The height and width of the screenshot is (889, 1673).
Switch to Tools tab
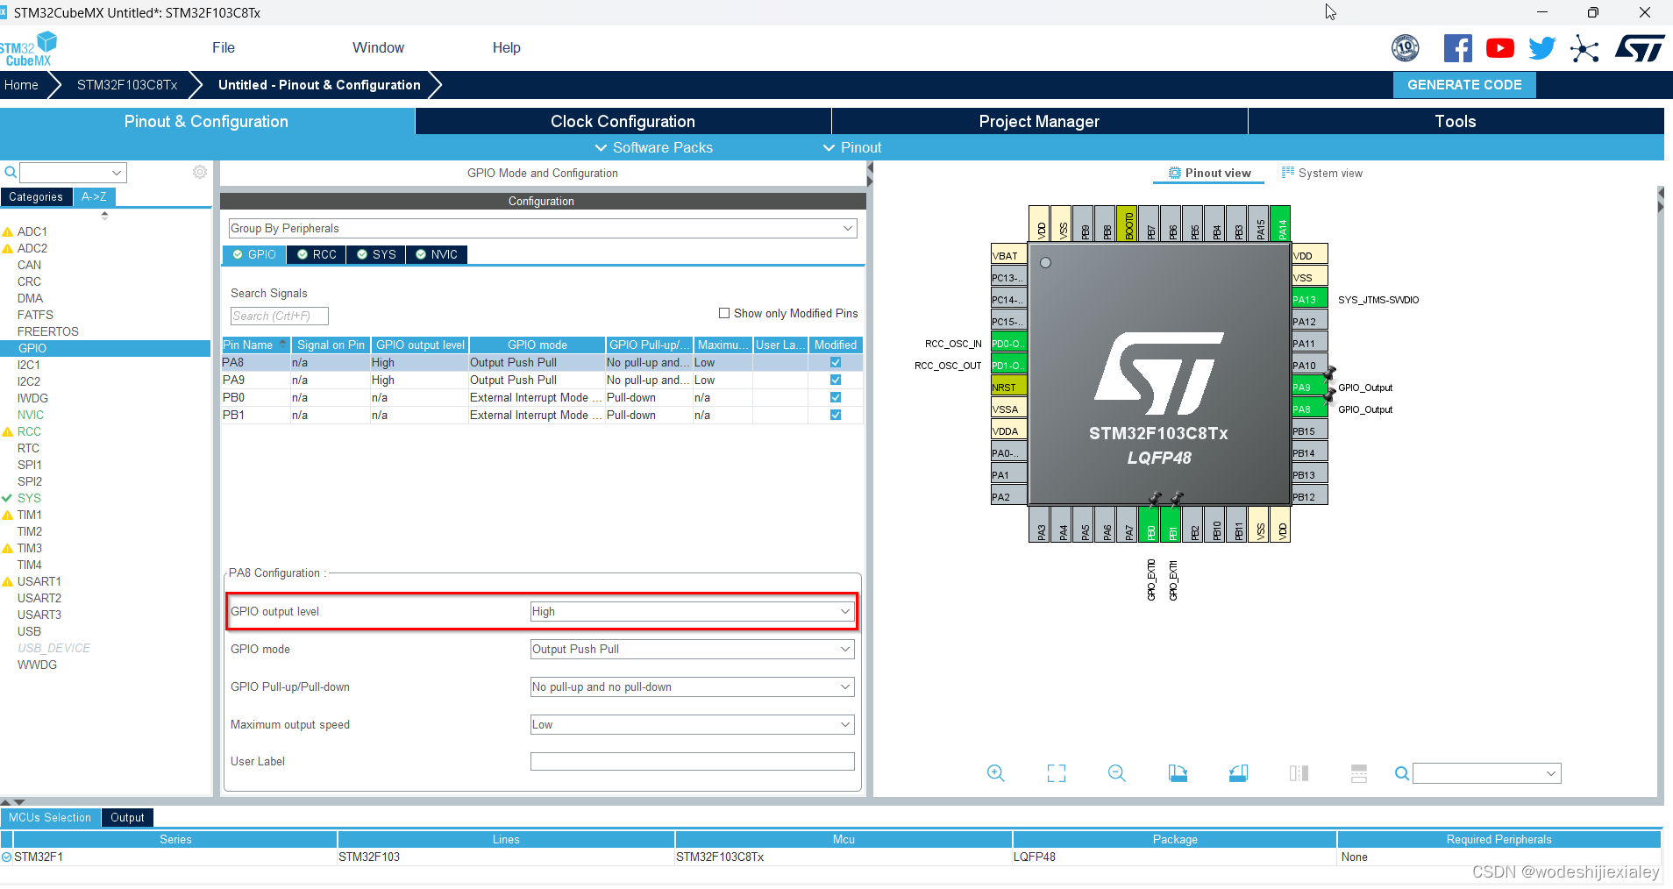pyautogui.click(x=1456, y=121)
